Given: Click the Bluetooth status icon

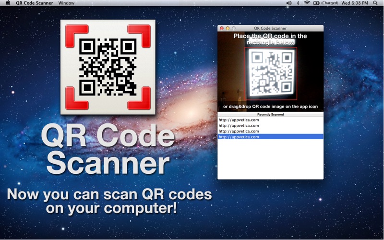Looking at the screenshot, I should pos(298,3).
